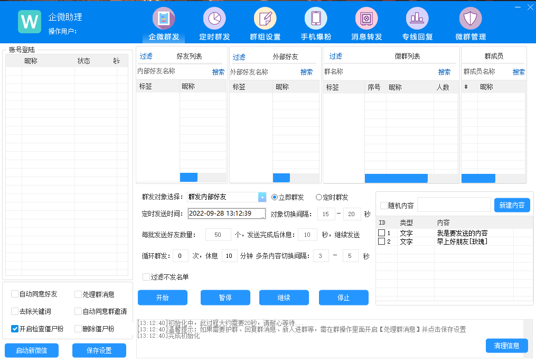536x362 pixels.
Task: Tick the 随机内容 checkbox
Action: 384,206
